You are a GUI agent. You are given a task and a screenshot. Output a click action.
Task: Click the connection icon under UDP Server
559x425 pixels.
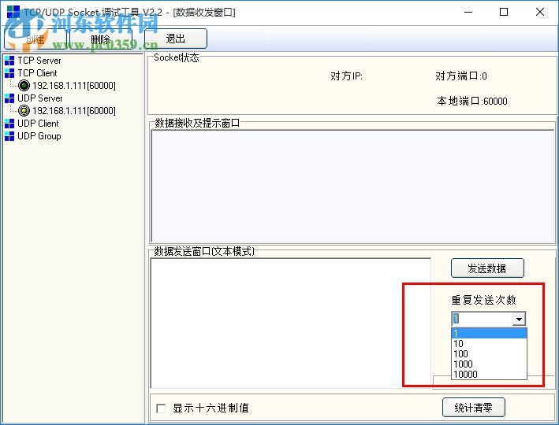[x=24, y=111]
